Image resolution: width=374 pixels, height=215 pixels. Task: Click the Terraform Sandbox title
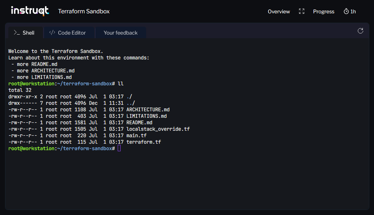(x=84, y=12)
